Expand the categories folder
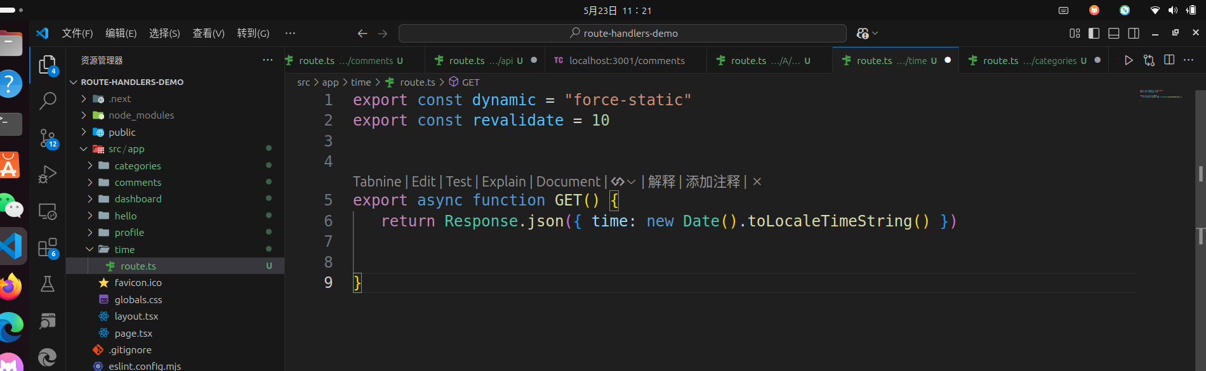The image size is (1206, 371). pos(137,166)
